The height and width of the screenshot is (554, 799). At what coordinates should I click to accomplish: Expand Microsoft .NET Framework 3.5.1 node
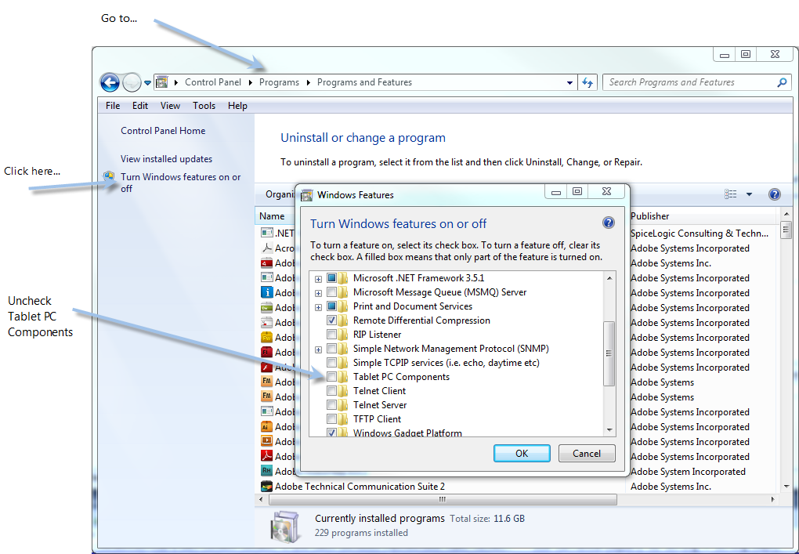pos(318,279)
